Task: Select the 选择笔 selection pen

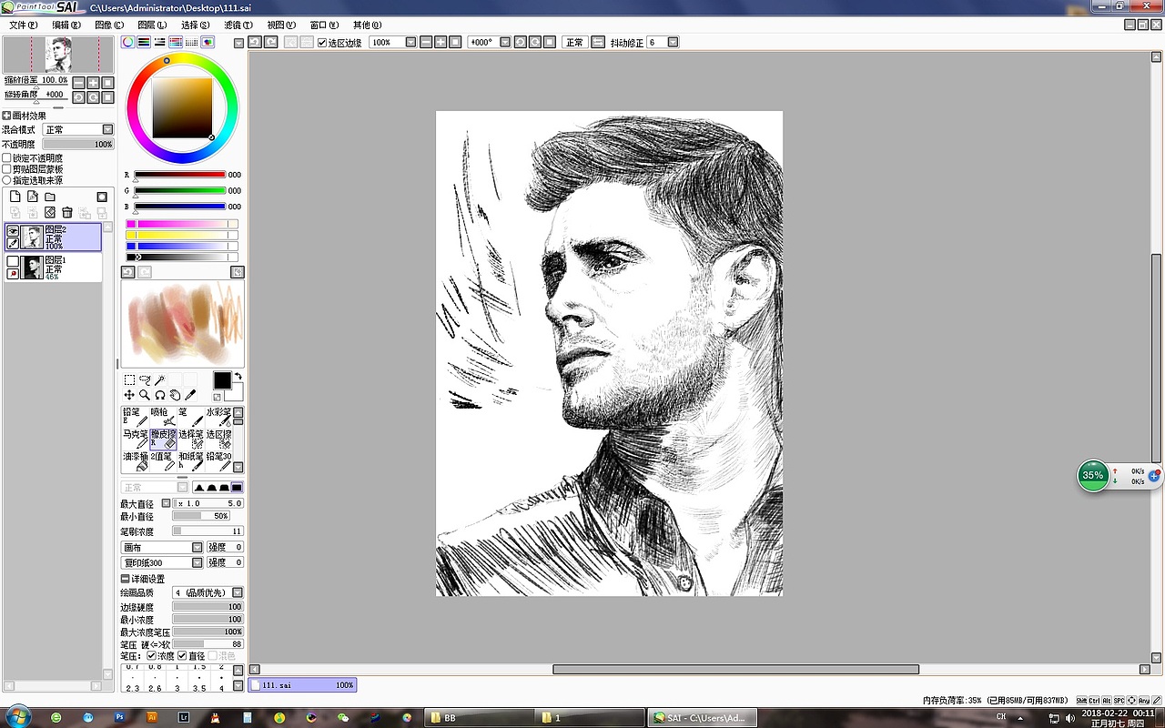Action: [190, 439]
